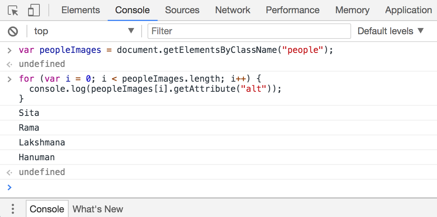Screen dimensions: 437x217
Task: Click the for loop command entry
Action: 150,89
